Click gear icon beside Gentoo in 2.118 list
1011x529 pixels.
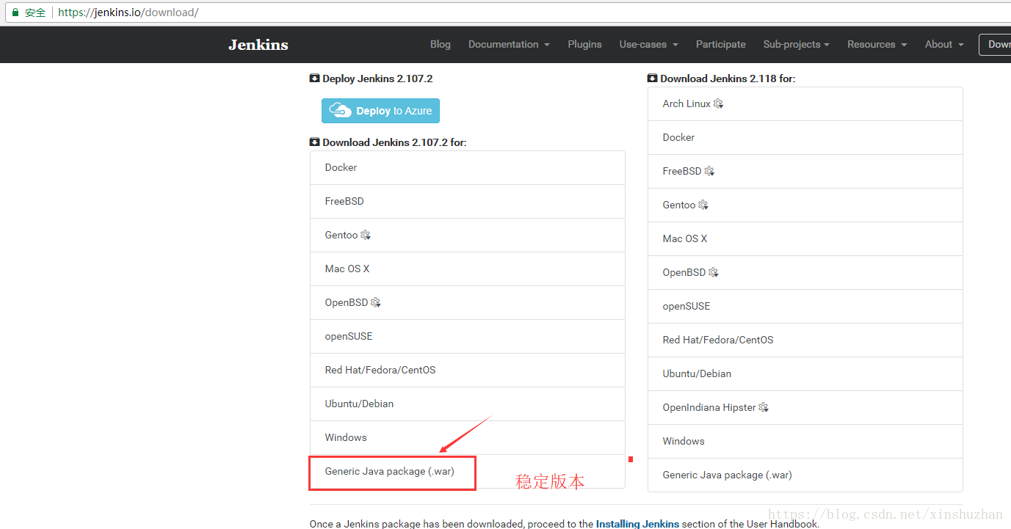click(x=703, y=205)
